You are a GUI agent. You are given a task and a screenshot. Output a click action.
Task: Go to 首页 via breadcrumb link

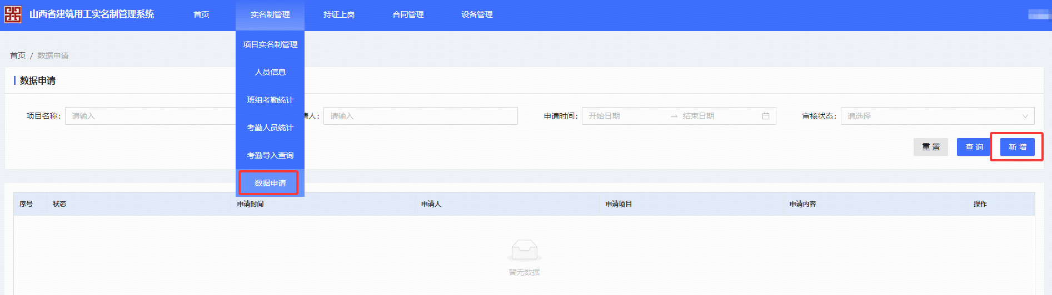pos(18,55)
